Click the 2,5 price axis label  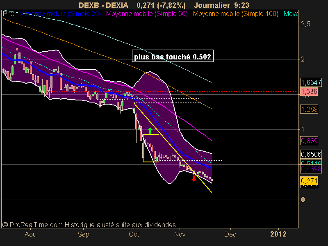(305, 24)
